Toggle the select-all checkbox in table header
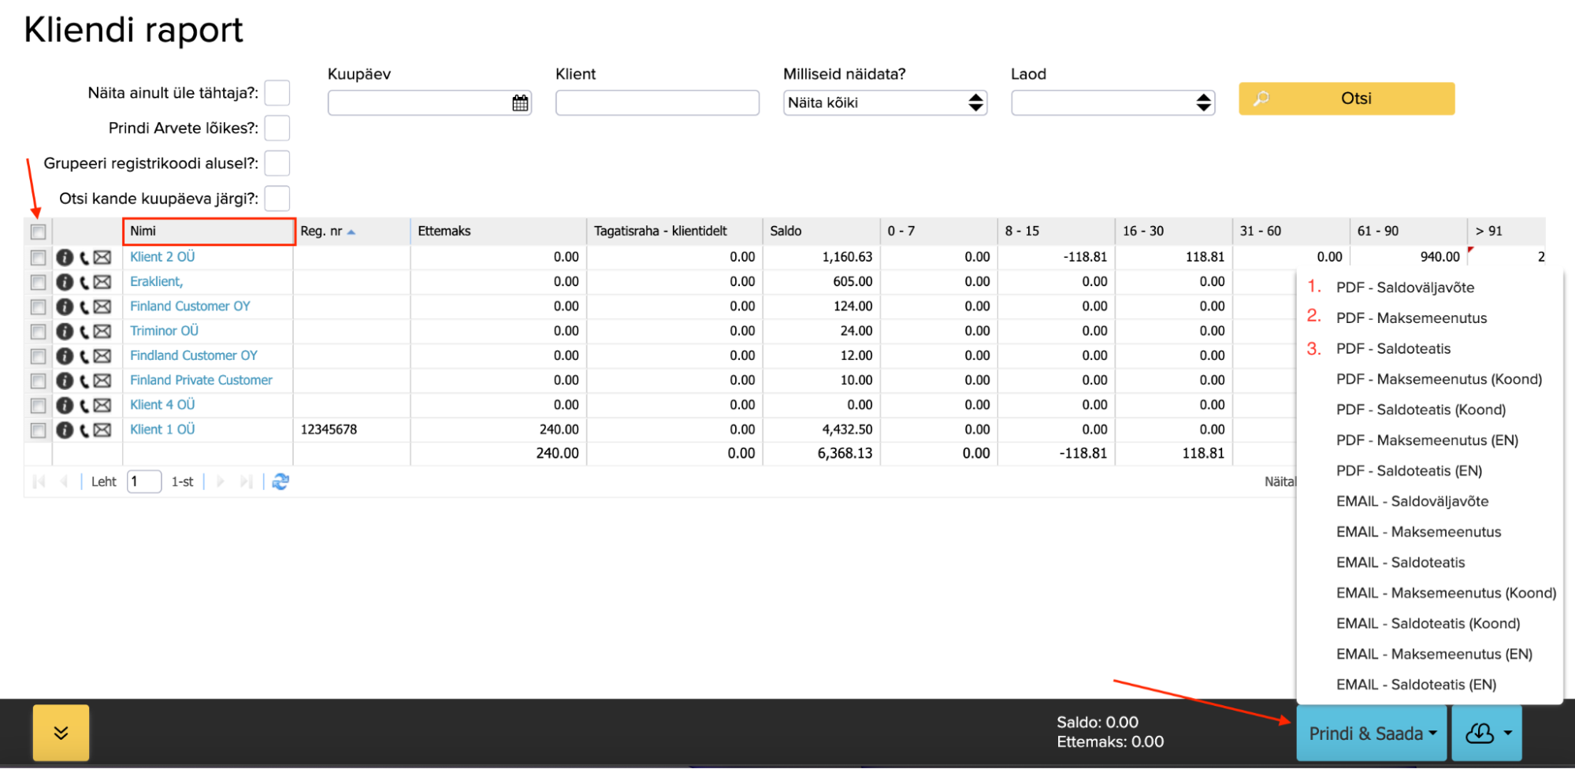This screenshot has height=769, width=1575. tap(38, 232)
